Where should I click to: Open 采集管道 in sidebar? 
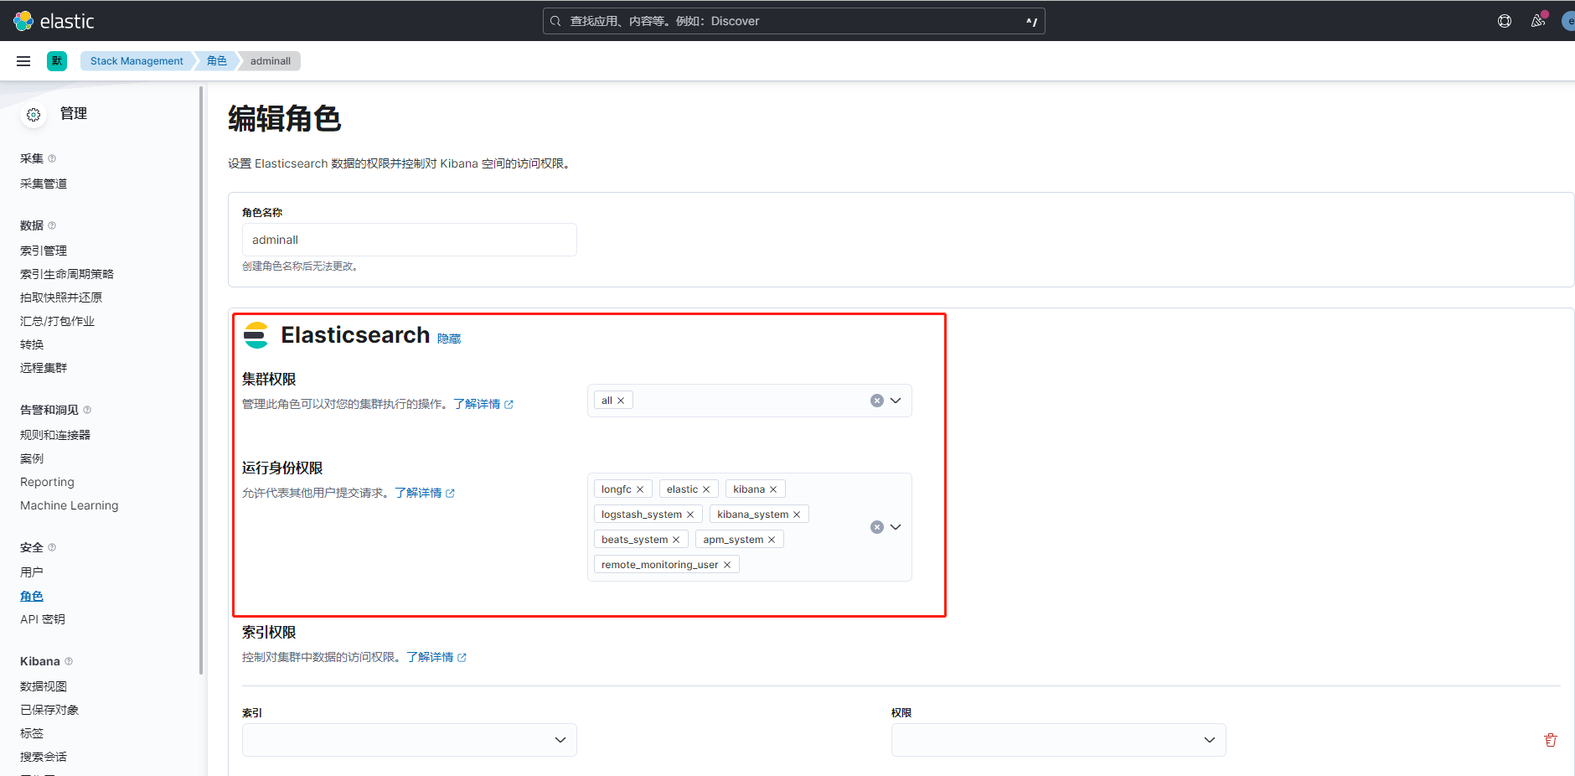[x=44, y=184]
